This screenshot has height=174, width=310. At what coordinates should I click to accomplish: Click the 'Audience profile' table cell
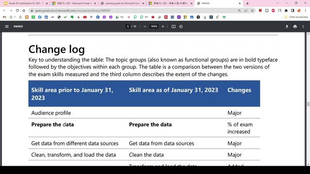click(51, 113)
